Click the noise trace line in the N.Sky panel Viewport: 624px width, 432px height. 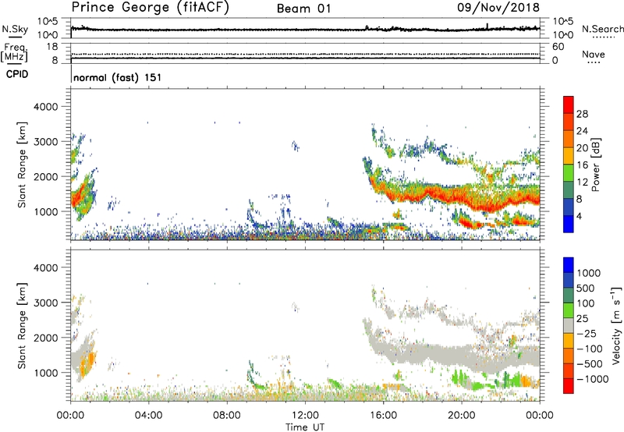(305, 30)
